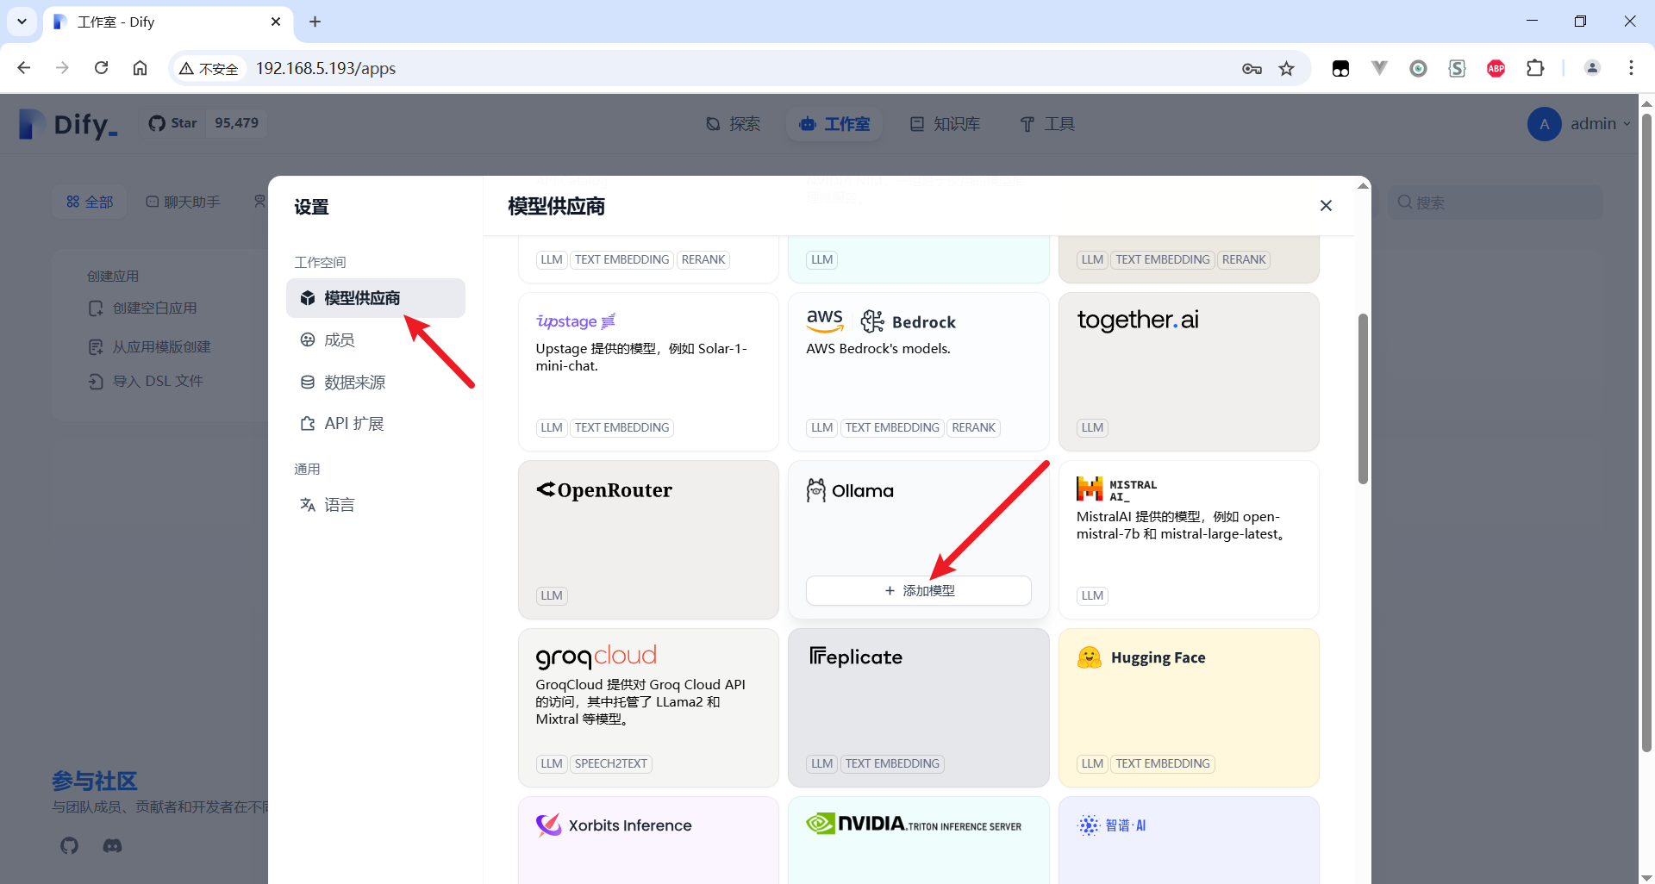Click 创建空白应用 to create blank app
This screenshot has width=1655, height=884.
pos(143,308)
